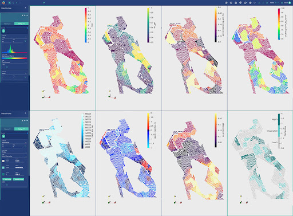Image resolution: width=293 pixels, height=216 pixels.
Task: Click the app logo in top-left corner
Action: pyautogui.click(x=3, y=3)
